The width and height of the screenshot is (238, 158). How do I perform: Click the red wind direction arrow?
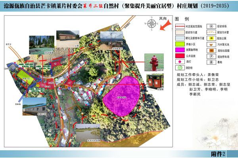(x=166, y=25)
